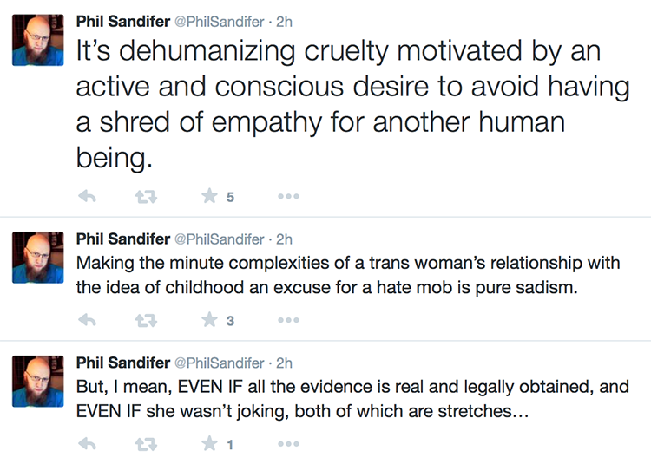Open Phil Sandifer's avatar on second tweet

point(38,258)
